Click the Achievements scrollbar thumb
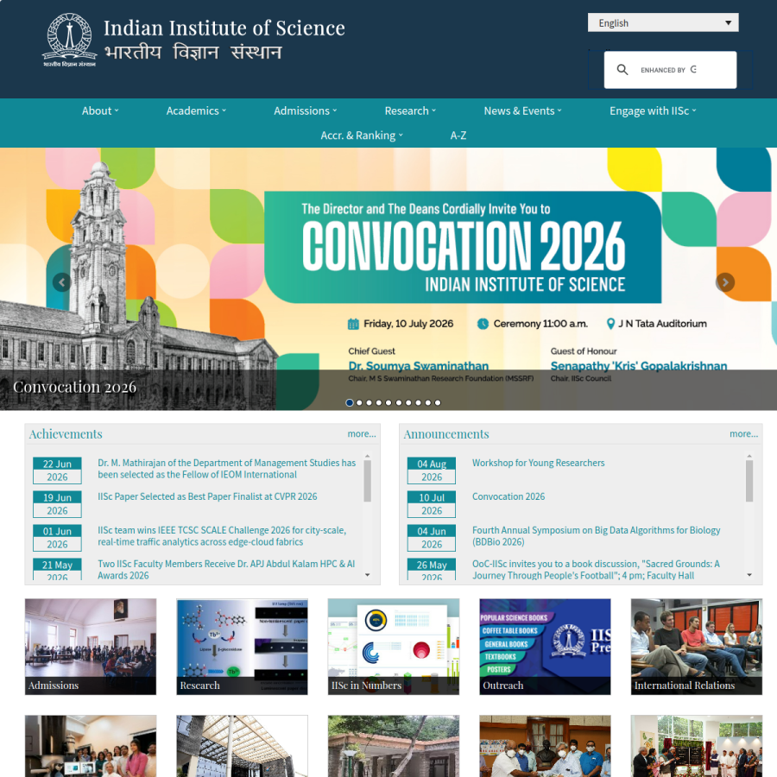 (367, 481)
